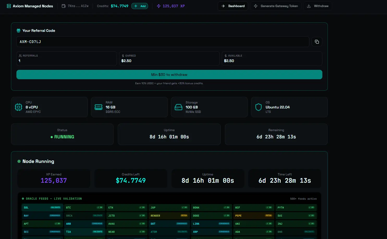The width and height of the screenshot is (387, 239).
Task: Select the ETH oracle feed cell
Action: 127,208
